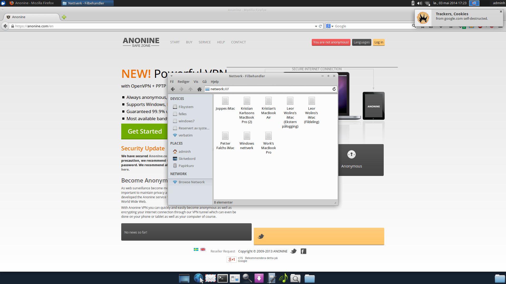Image resolution: width=506 pixels, height=284 pixels.
Task: Open the footer Facebook icon
Action: point(303,251)
